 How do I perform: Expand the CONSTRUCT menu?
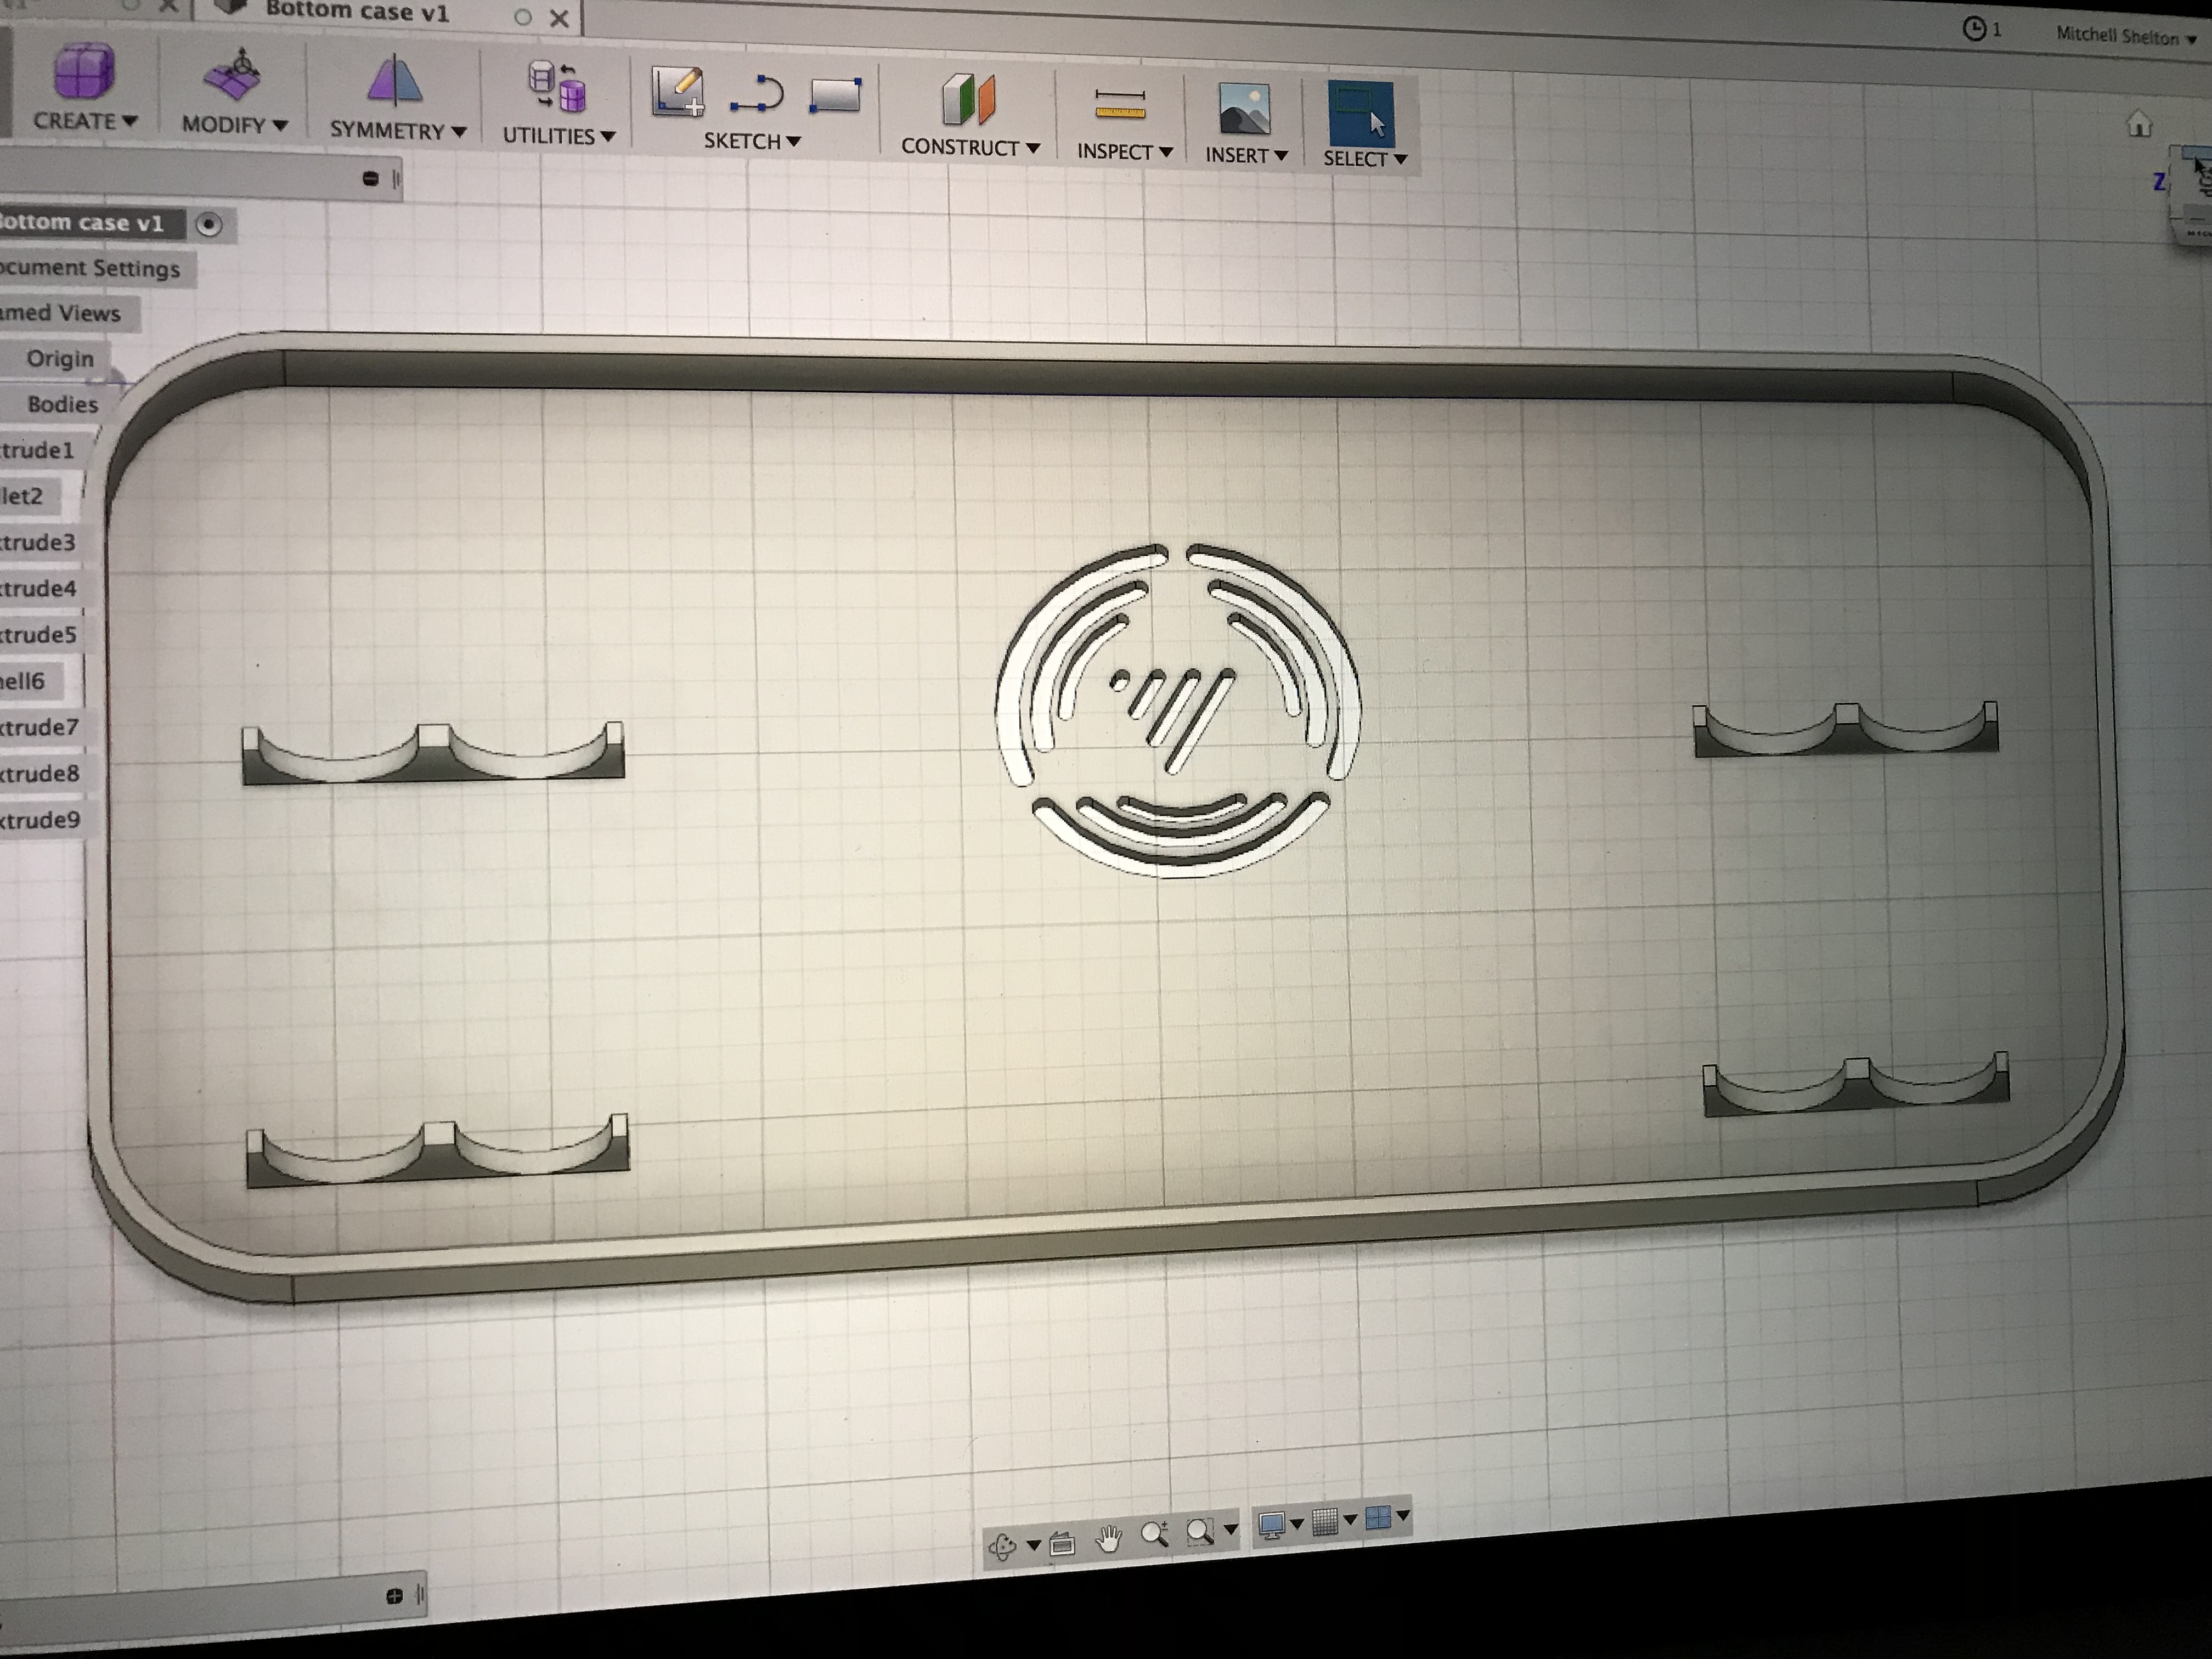coord(970,147)
